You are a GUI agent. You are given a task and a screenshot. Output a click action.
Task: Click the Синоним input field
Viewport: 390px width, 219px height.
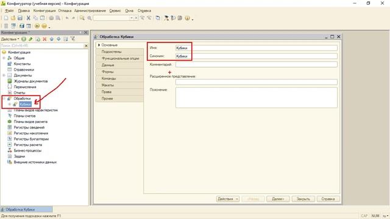point(257,56)
